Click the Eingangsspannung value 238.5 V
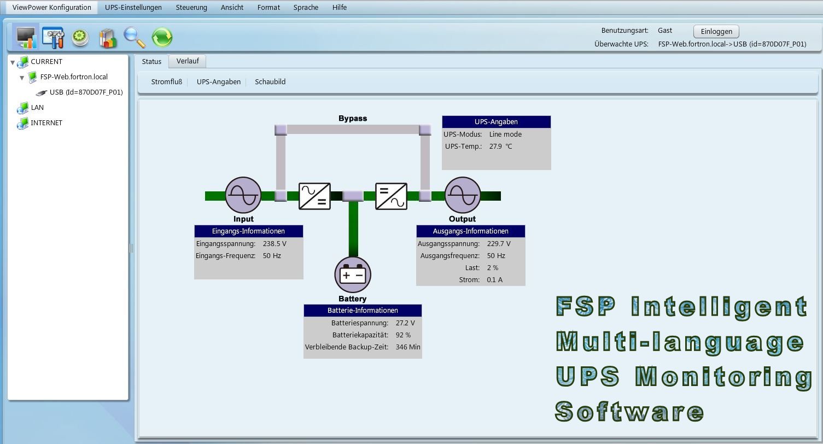823x444 pixels. 275,244
